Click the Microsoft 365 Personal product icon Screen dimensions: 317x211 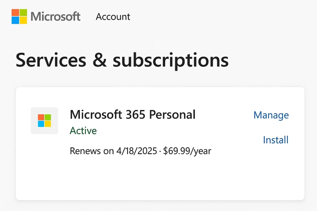[x=44, y=121]
